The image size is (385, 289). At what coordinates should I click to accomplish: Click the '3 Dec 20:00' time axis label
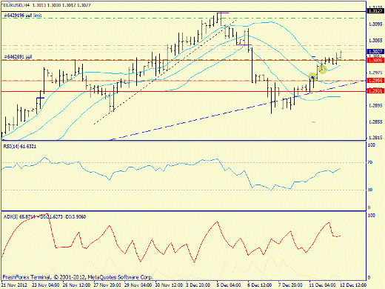(x=198, y=285)
